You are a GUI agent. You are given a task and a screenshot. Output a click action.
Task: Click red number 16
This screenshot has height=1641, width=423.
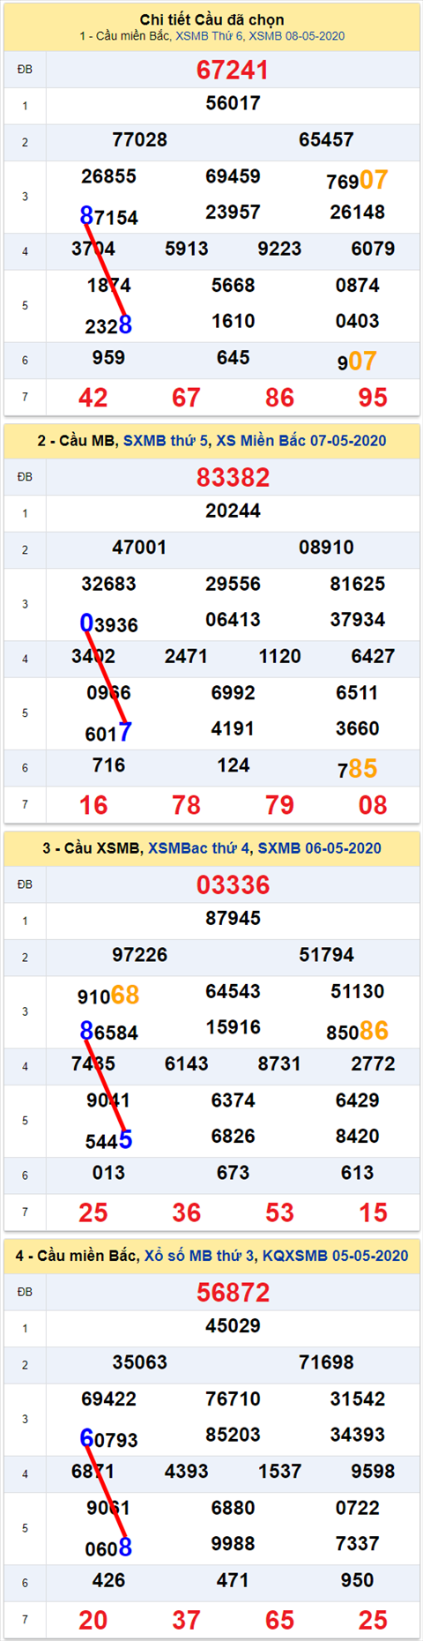[x=93, y=805]
